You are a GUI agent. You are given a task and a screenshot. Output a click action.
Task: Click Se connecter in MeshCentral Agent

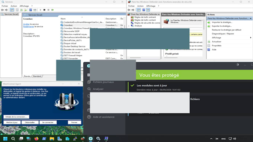[x=48, y=122]
